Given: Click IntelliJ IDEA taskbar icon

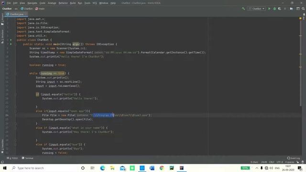Looking at the screenshot, I should pos(182,168).
